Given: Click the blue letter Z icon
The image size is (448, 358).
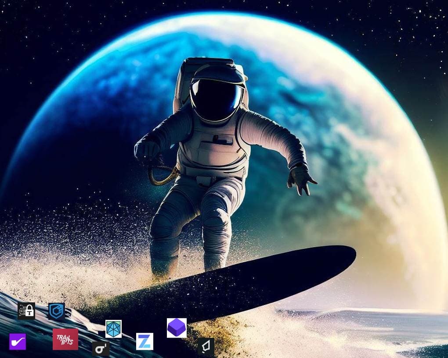Looking at the screenshot, I should click(x=145, y=341).
